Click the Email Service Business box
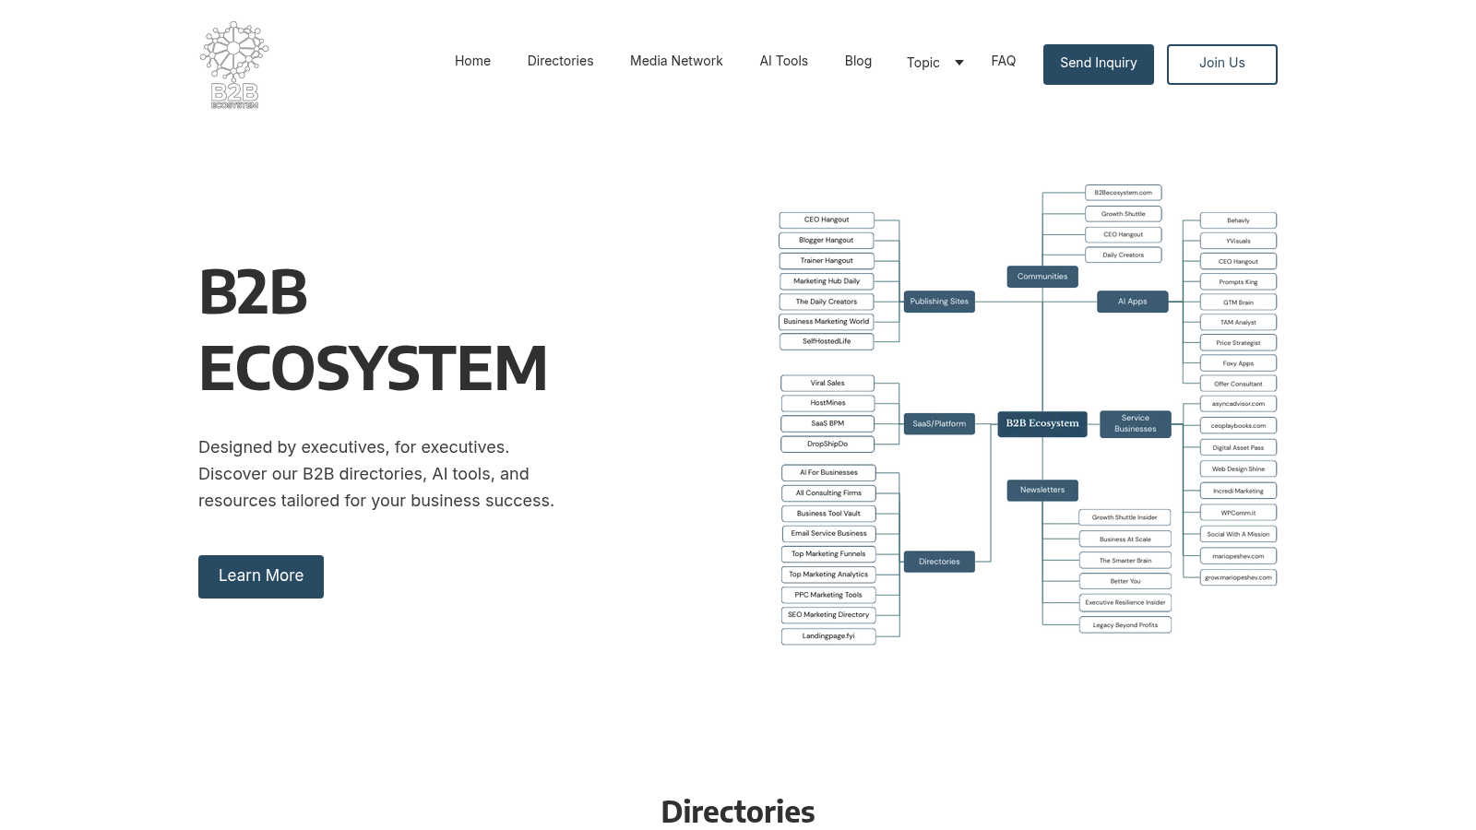This screenshot has height=830, width=1476. pos(828,533)
